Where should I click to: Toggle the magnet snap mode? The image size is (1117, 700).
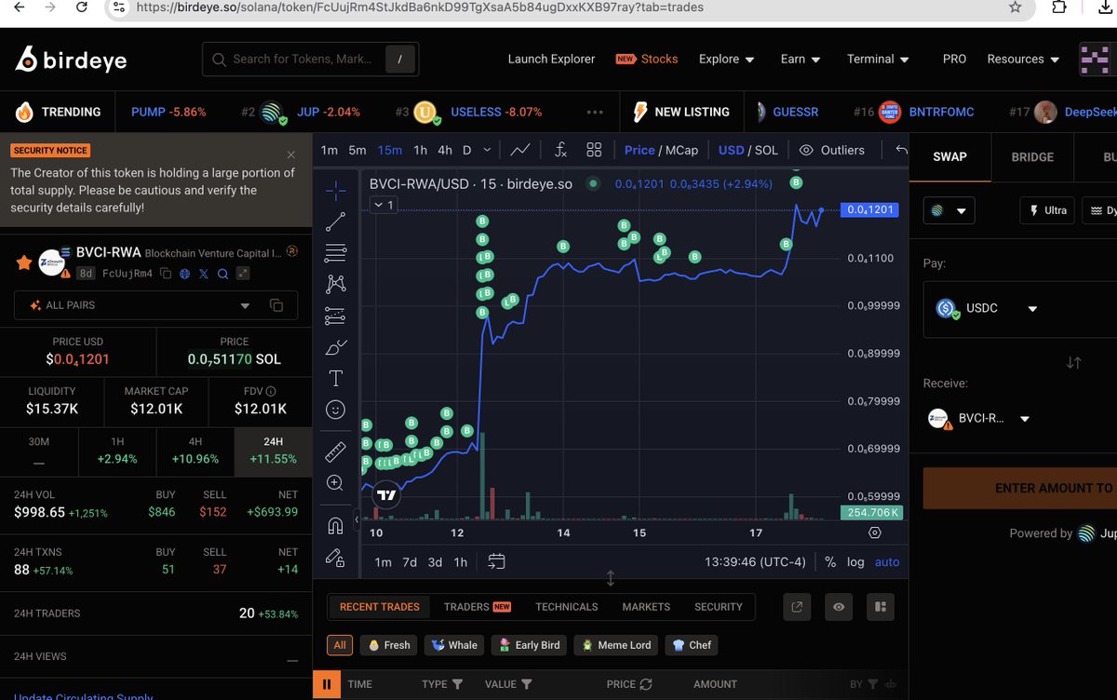tap(336, 525)
